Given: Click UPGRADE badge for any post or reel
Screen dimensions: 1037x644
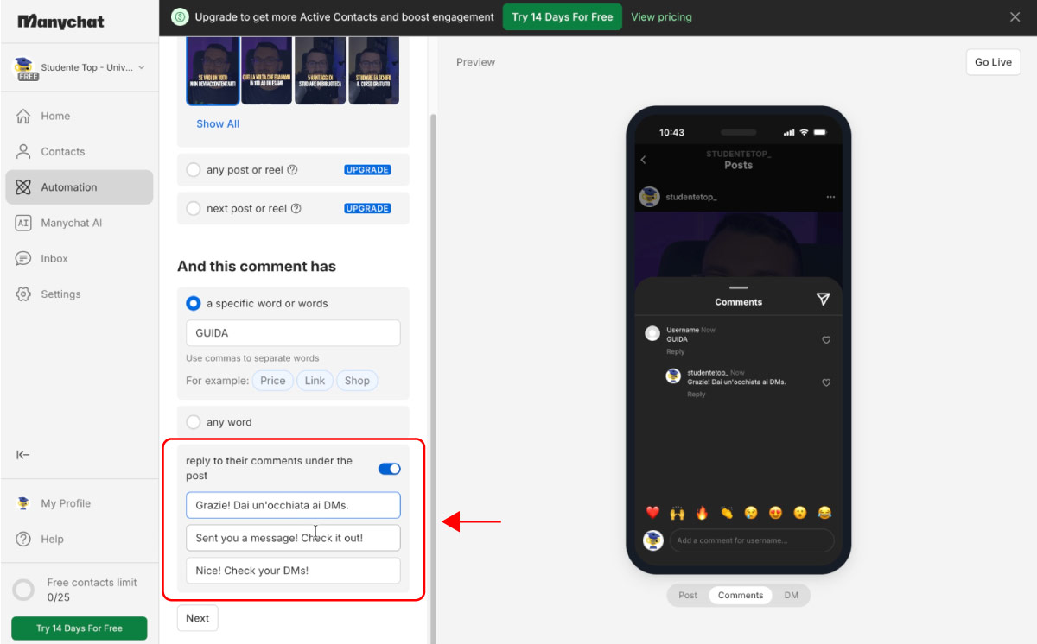Looking at the screenshot, I should click(x=367, y=170).
